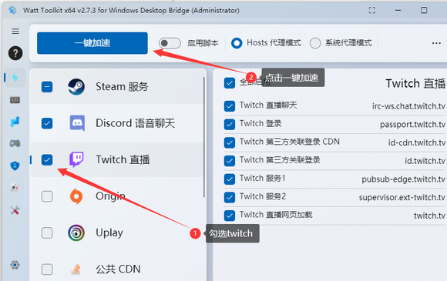Click the Steam logo icon
The height and width of the screenshot is (281, 447).
76,86
